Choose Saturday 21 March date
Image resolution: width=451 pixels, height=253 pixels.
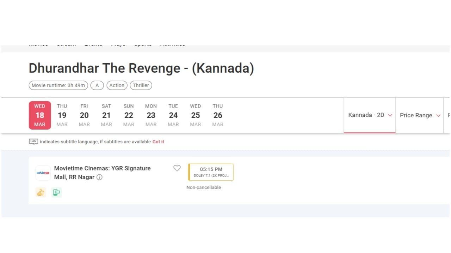click(106, 115)
